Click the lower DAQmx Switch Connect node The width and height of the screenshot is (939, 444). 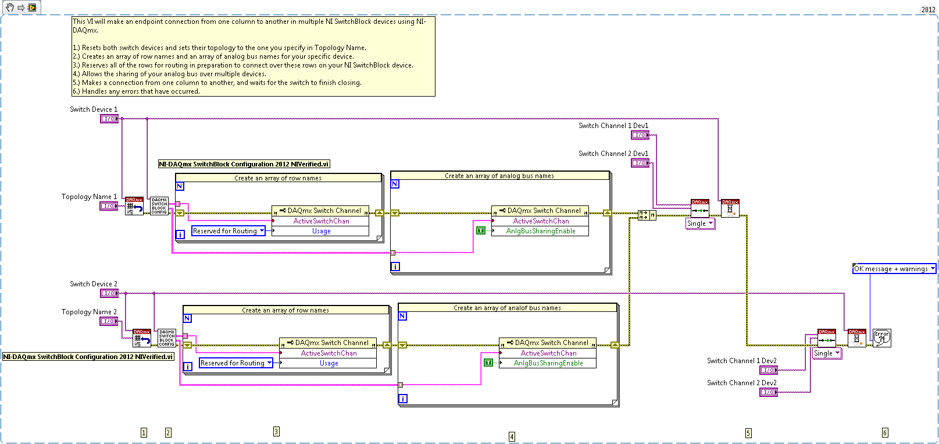point(827,338)
